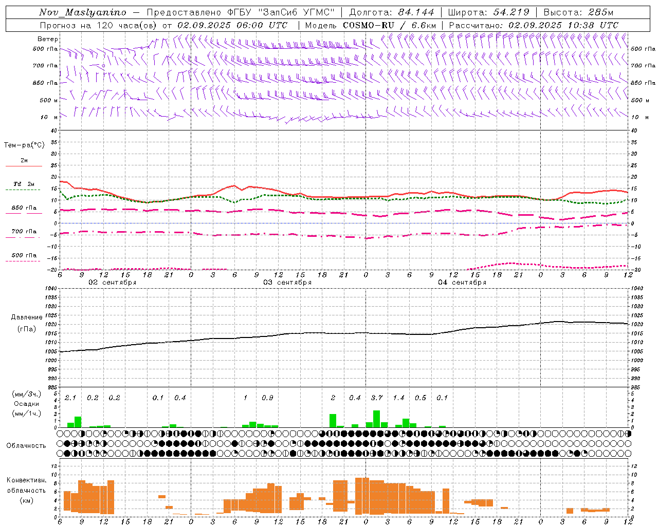Click the 'Давление' pressure label
Image resolution: width=658 pixels, height=526 pixels.
coord(26,317)
